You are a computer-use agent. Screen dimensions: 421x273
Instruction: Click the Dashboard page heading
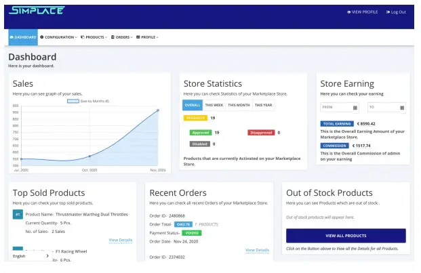pos(33,57)
